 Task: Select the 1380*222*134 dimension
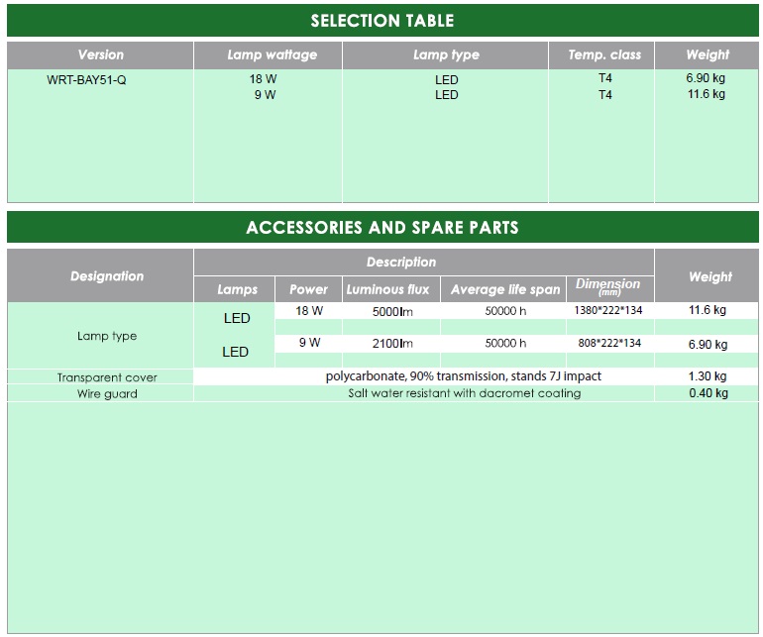tap(608, 310)
